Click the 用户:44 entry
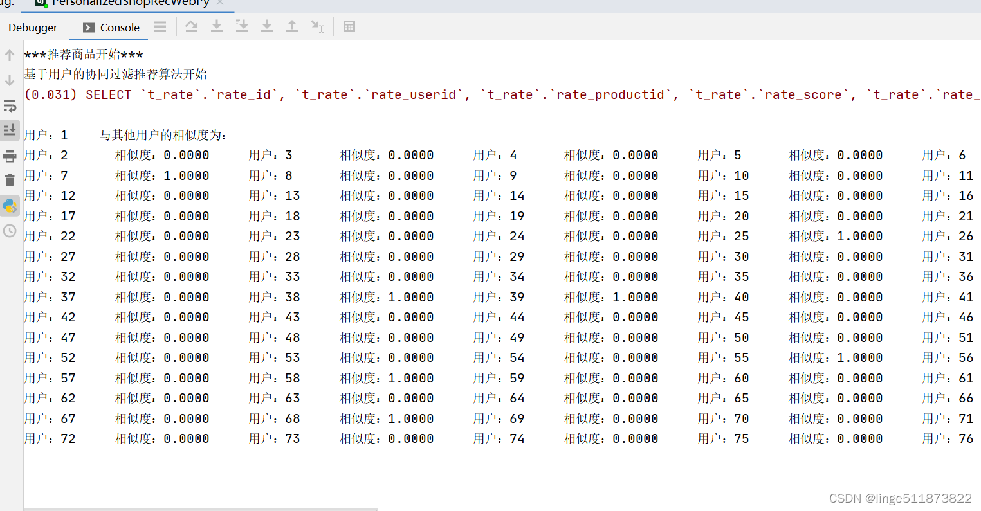Image resolution: width=981 pixels, height=511 pixels. [x=499, y=317]
